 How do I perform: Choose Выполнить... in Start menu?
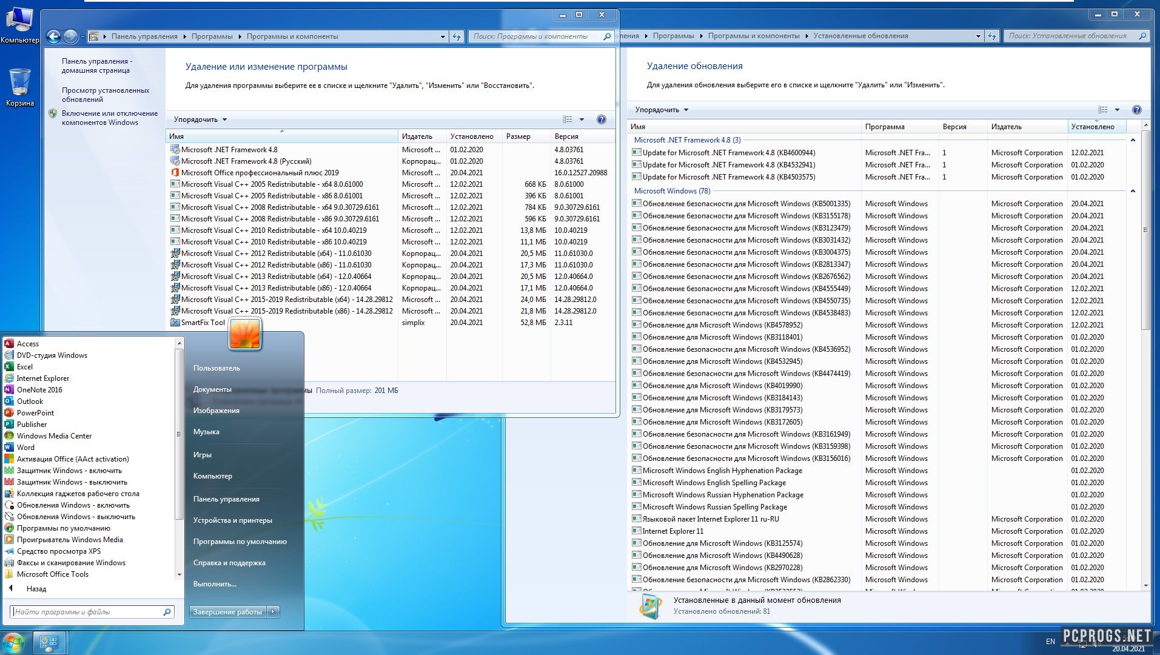215,583
